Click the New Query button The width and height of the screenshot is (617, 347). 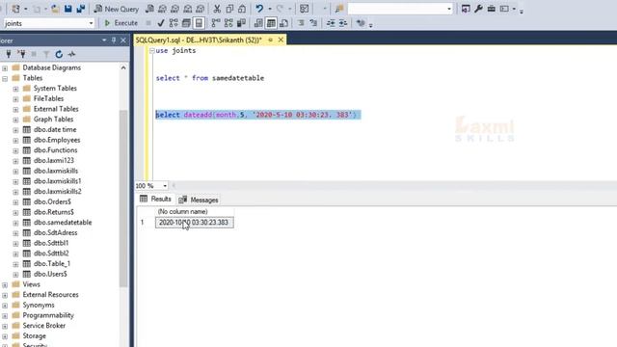117,9
